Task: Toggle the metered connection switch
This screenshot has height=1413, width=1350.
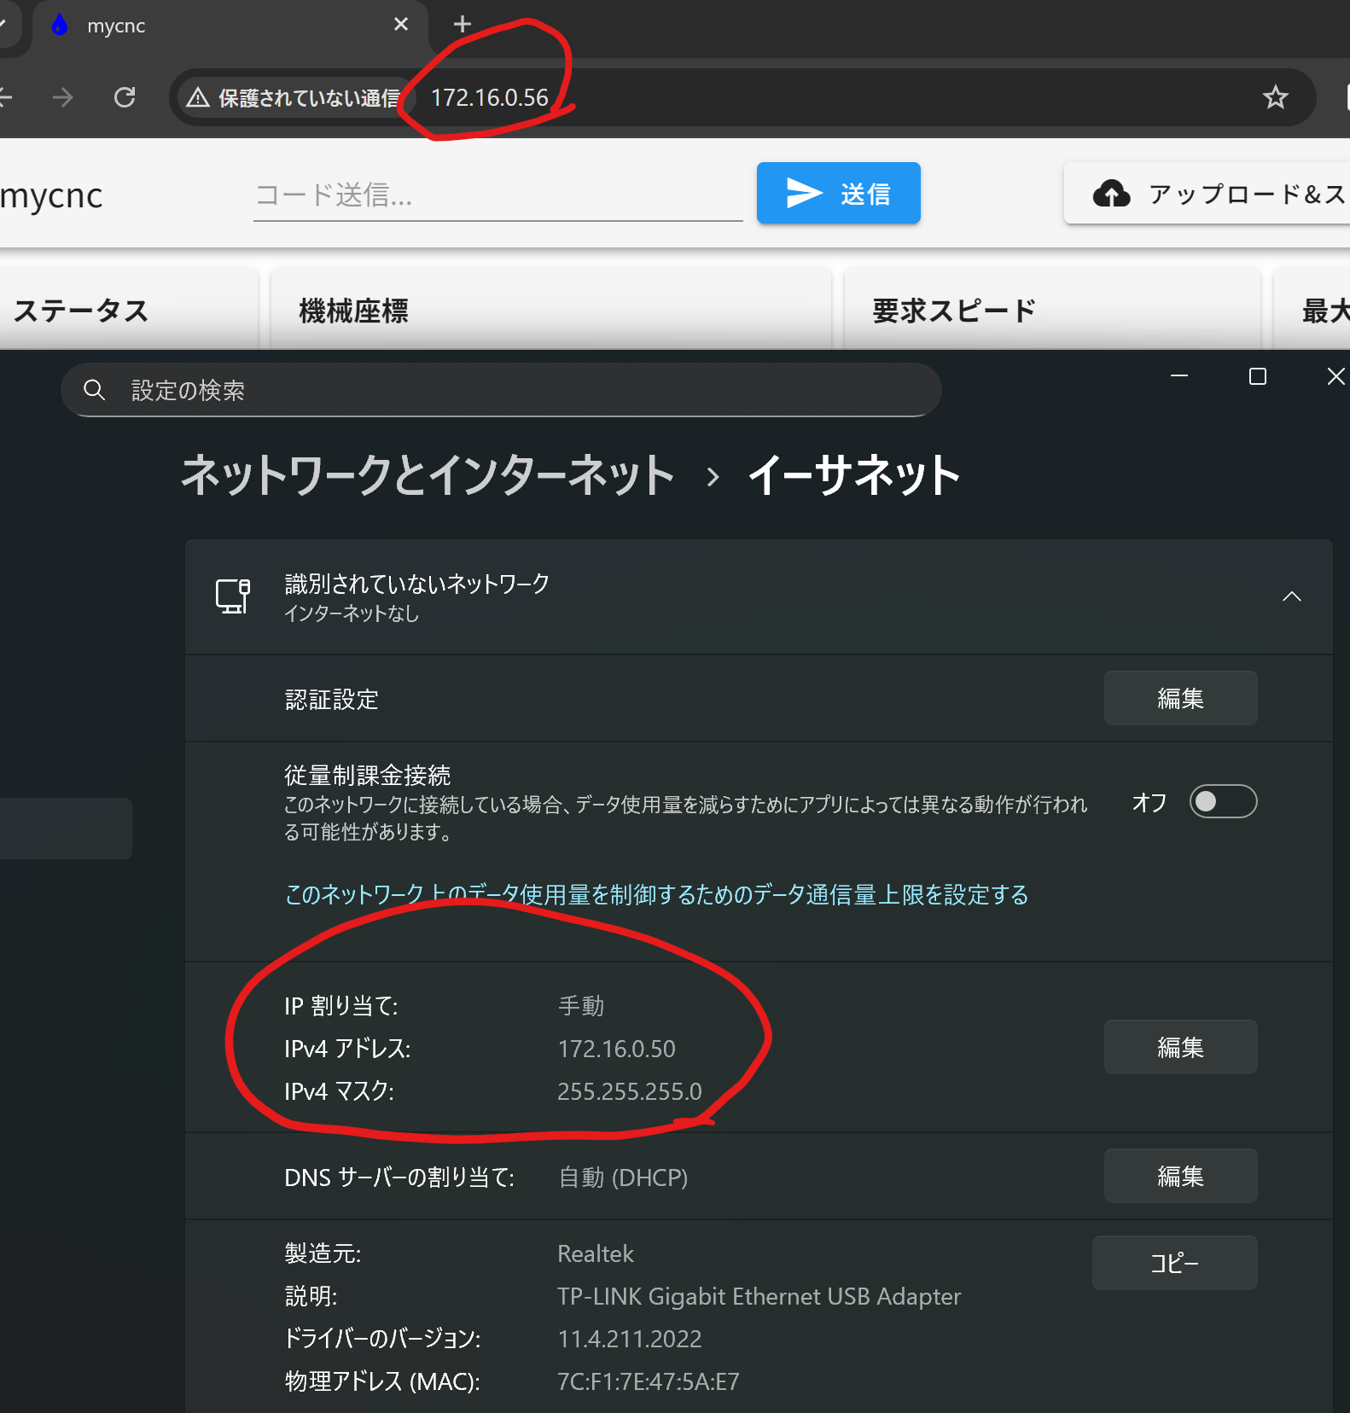Action: [x=1222, y=801]
